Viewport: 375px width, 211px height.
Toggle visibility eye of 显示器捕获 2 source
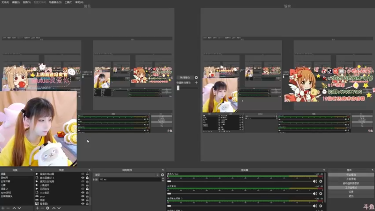pos(83,178)
